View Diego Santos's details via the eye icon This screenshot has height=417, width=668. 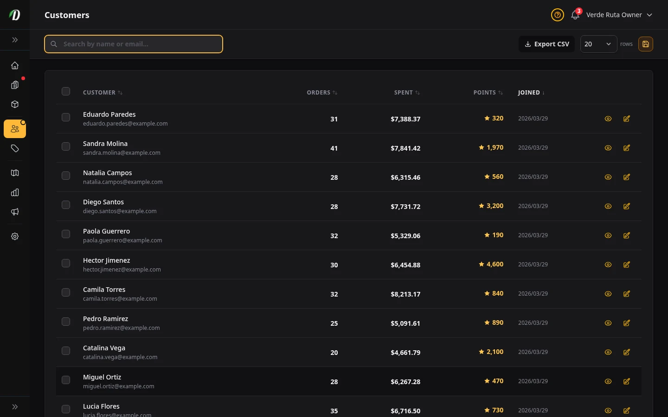(608, 206)
